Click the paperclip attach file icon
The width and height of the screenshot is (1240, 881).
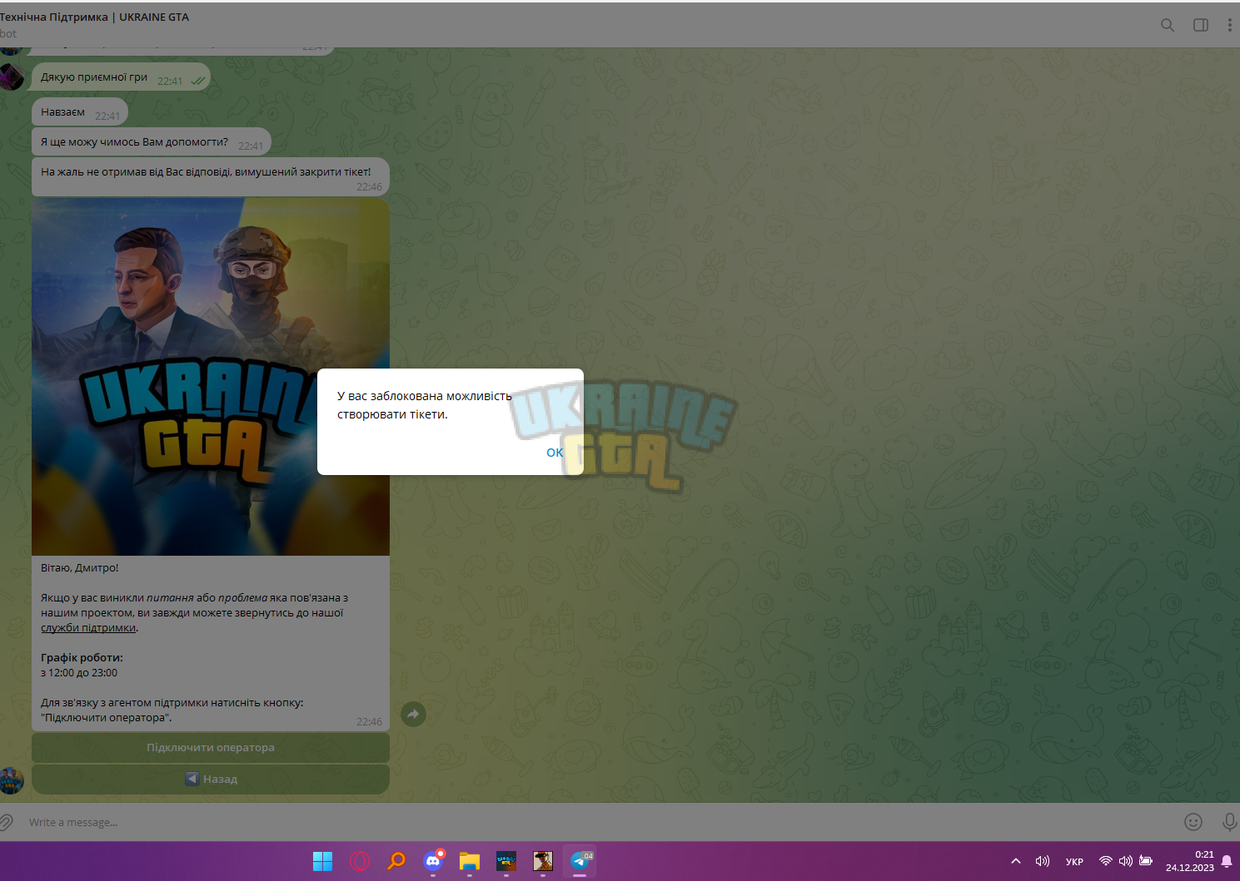(6, 822)
